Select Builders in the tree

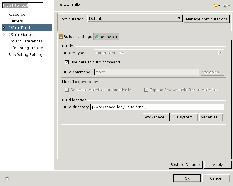[16, 21]
